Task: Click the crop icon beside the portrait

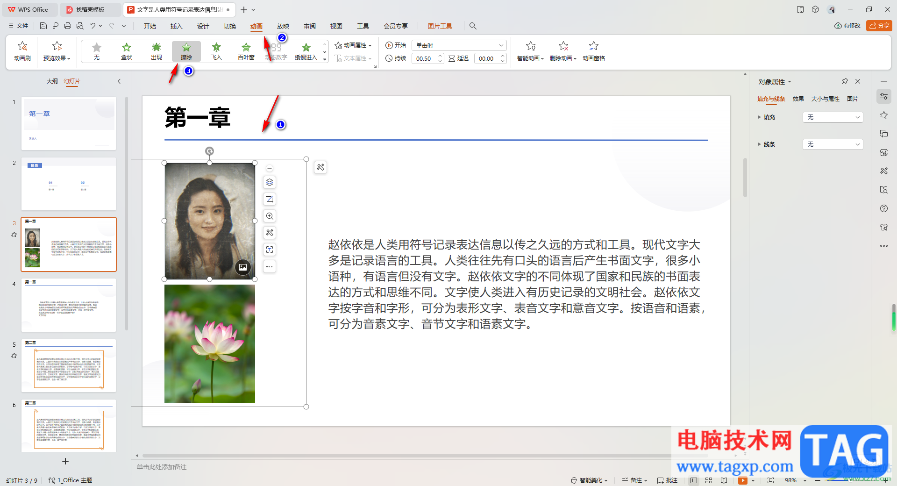Action: click(x=270, y=199)
